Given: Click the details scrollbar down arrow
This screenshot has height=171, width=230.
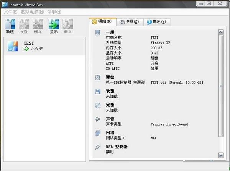Looking at the screenshot, I should 221,155.
